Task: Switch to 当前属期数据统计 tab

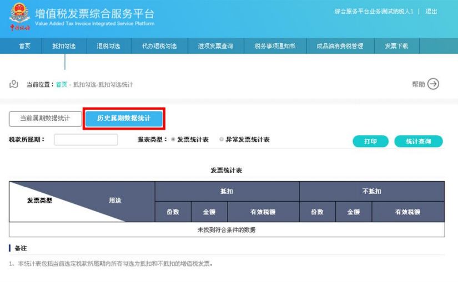Action: coord(45,119)
